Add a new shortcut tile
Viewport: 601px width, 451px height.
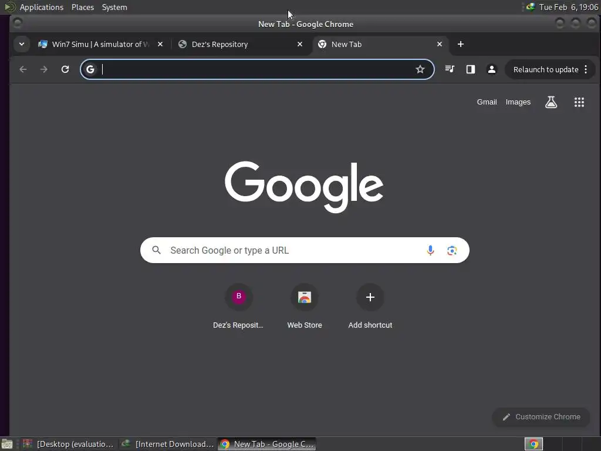pyautogui.click(x=370, y=306)
